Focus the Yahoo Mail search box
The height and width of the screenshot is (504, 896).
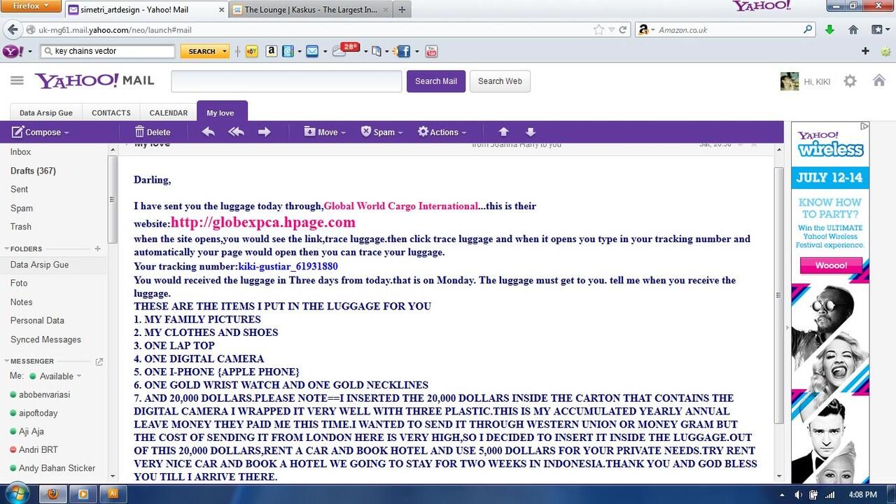pyautogui.click(x=286, y=81)
